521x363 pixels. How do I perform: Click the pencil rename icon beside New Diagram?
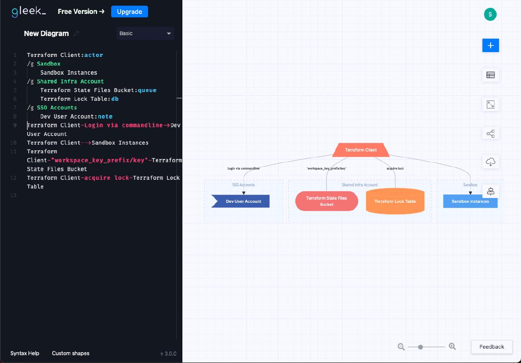pyautogui.click(x=76, y=33)
